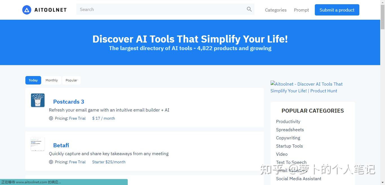Click the pricing dollar icon for Betafi

pos(51,162)
